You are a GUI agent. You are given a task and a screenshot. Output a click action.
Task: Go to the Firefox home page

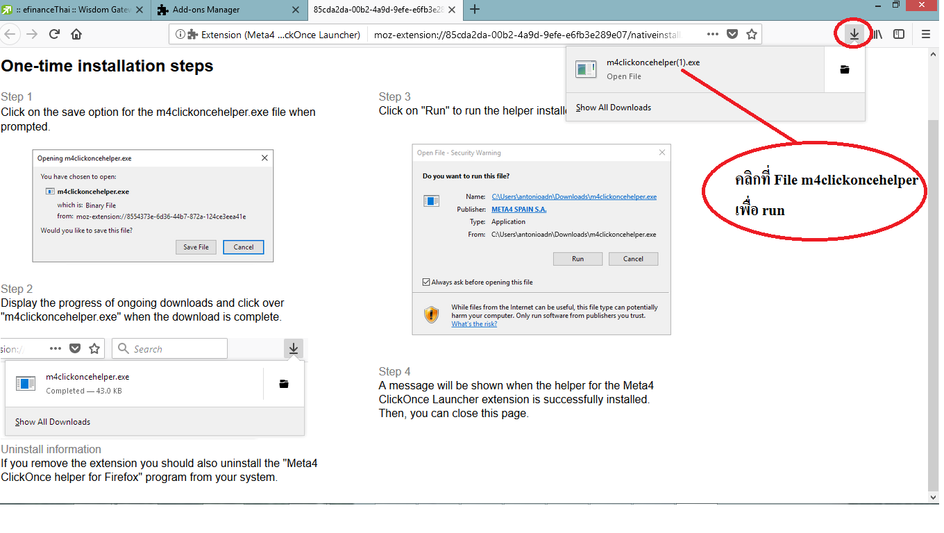[76, 34]
